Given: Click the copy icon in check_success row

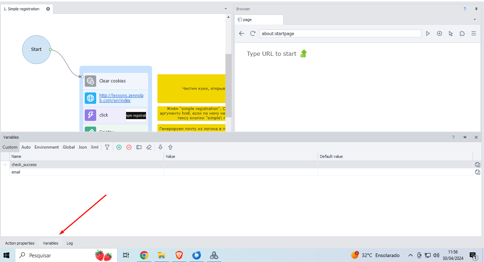Looking at the screenshot, I should click(478, 165).
